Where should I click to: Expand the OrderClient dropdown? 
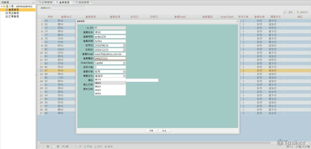click(124, 63)
